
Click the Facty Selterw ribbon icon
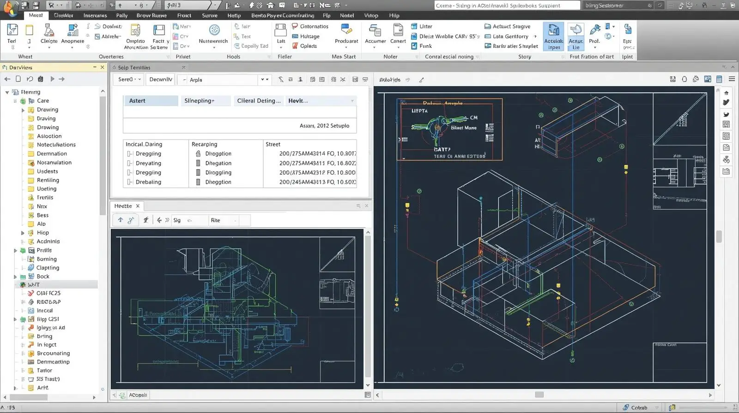click(159, 31)
